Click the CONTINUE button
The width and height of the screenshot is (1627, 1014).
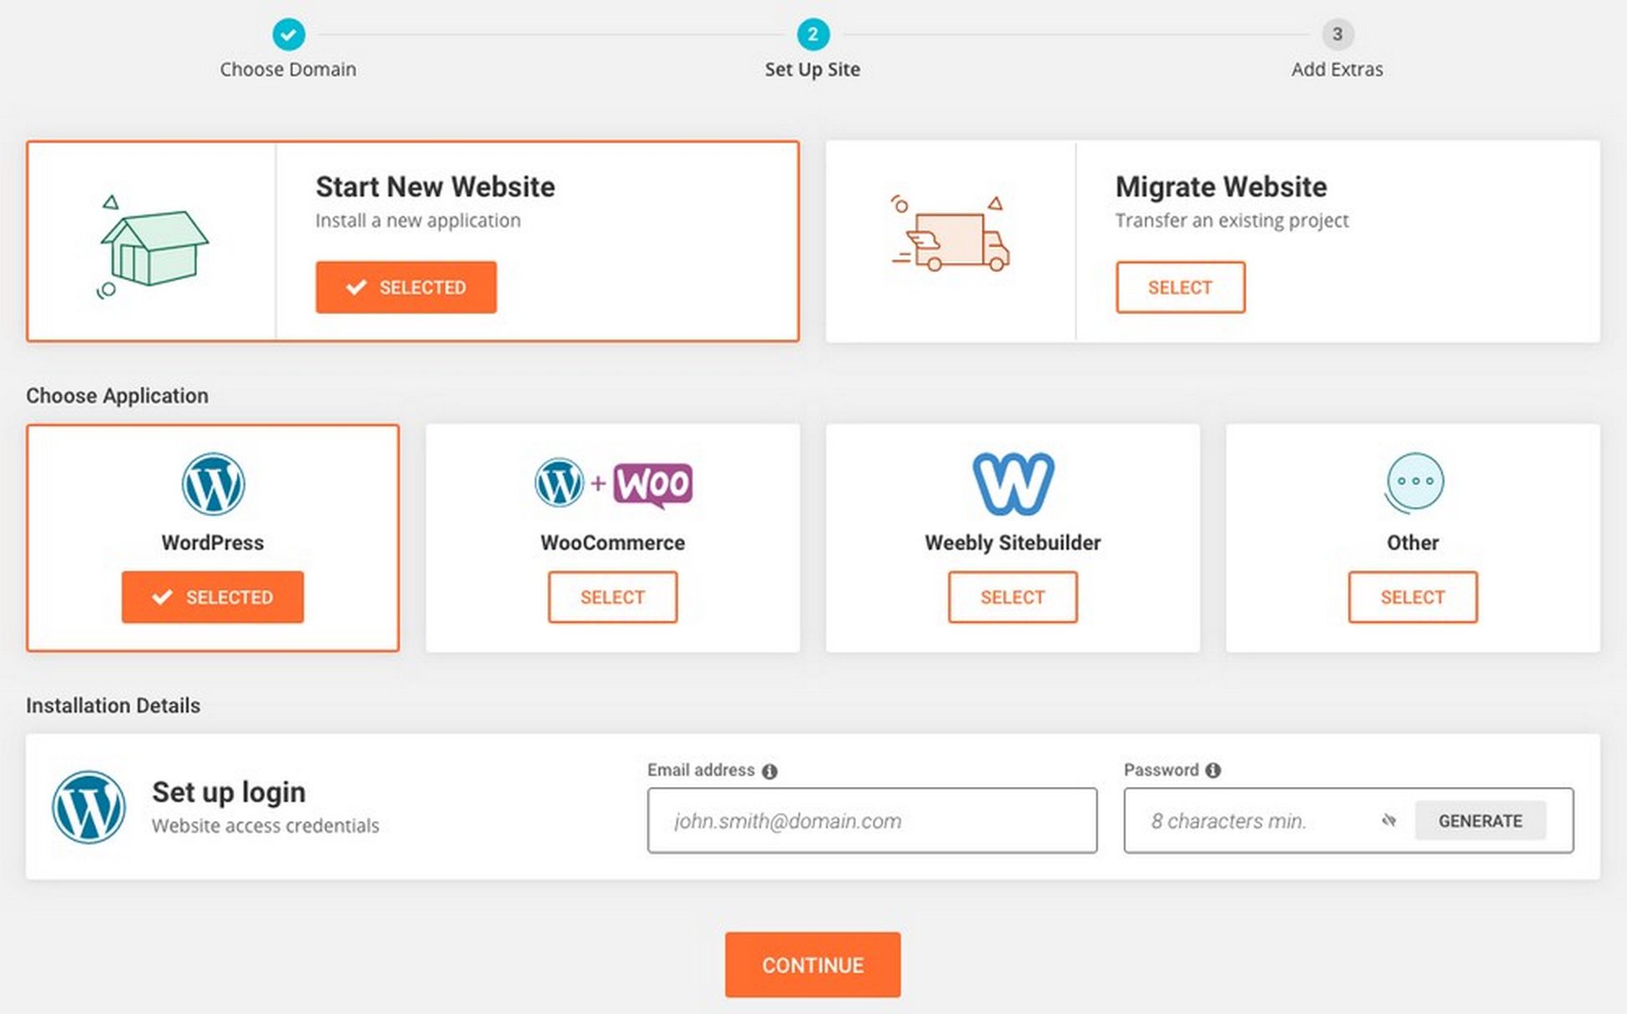(x=811, y=964)
